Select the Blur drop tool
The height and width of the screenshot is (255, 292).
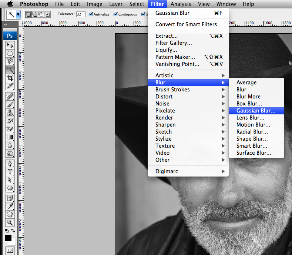10,145
